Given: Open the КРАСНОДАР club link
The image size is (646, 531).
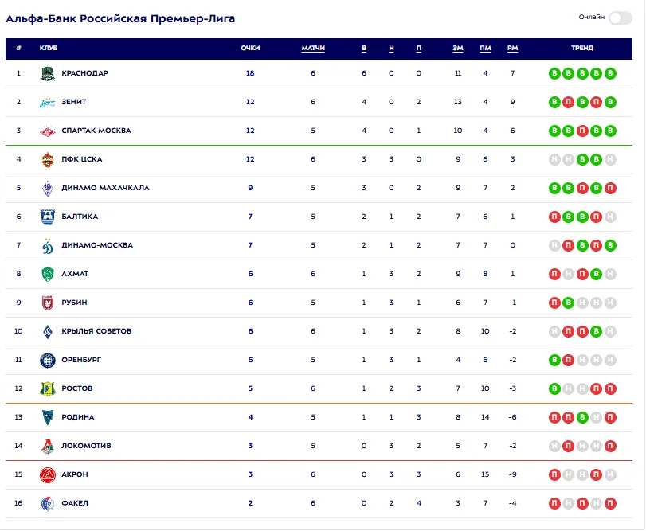Looking at the screenshot, I should 85,73.
